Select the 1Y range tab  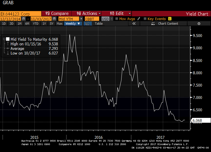[44, 24]
